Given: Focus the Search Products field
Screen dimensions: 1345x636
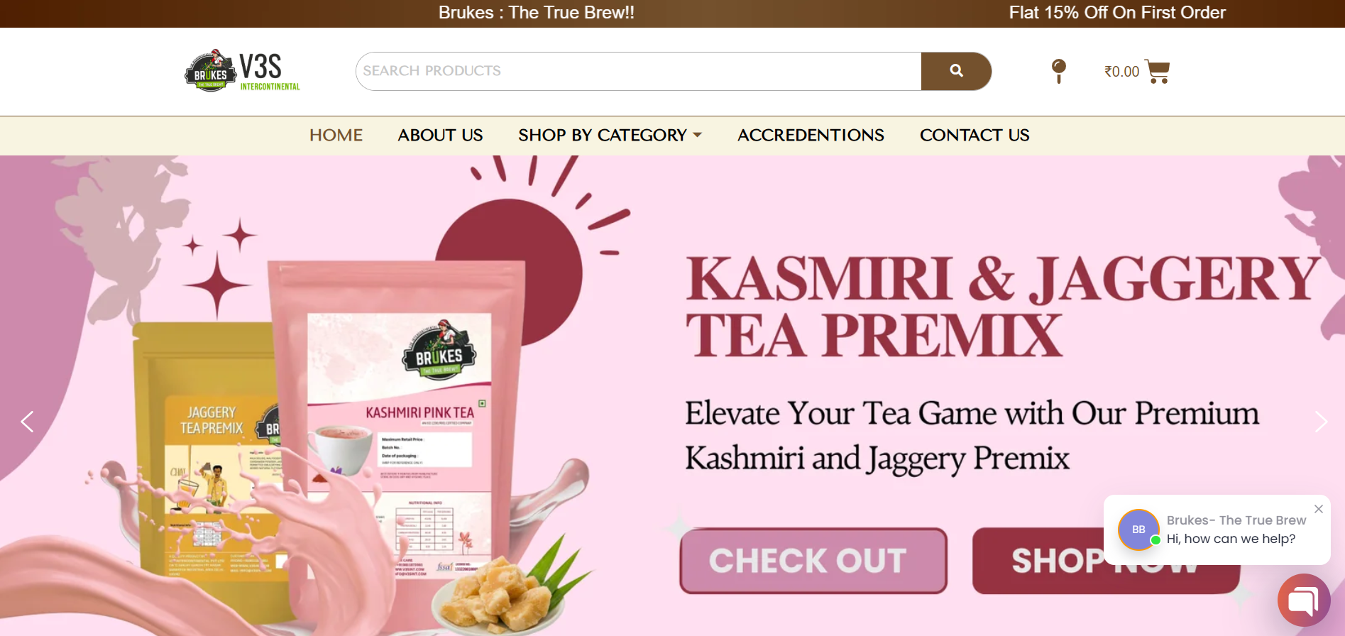Looking at the screenshot, I should pos(639,71).
